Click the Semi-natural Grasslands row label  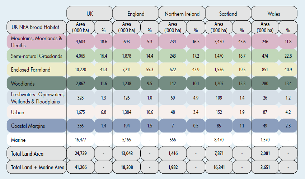pos(36,56)
